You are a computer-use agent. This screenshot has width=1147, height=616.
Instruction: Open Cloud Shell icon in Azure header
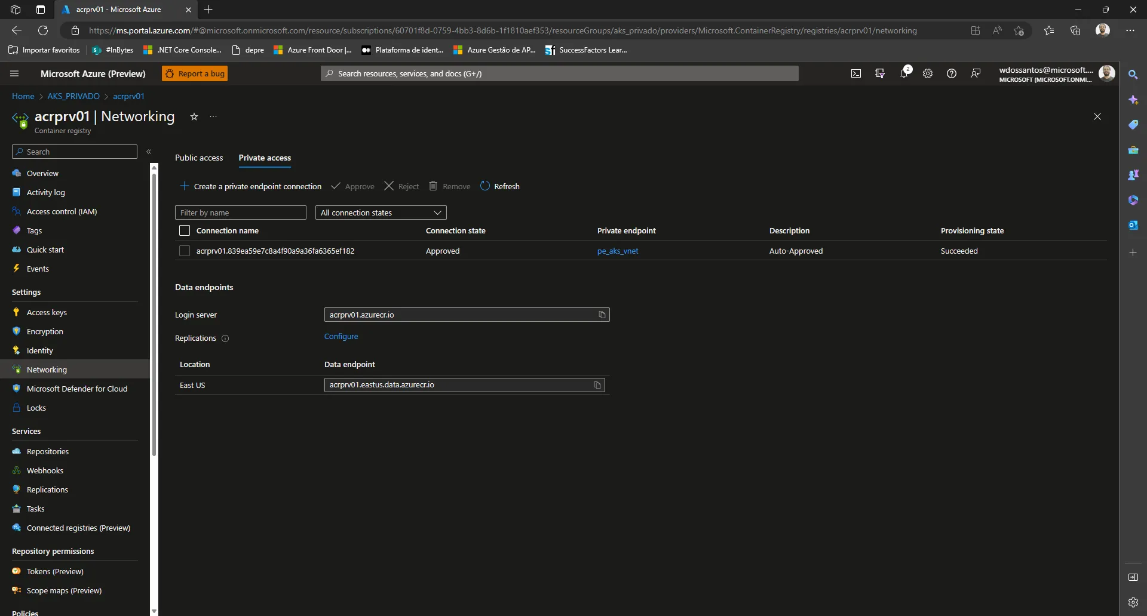pyautogui.click(x=856, y=73)
